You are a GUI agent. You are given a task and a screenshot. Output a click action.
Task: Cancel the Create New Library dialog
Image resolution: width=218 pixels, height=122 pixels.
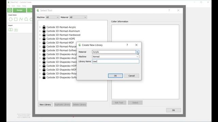pos(131,76)
